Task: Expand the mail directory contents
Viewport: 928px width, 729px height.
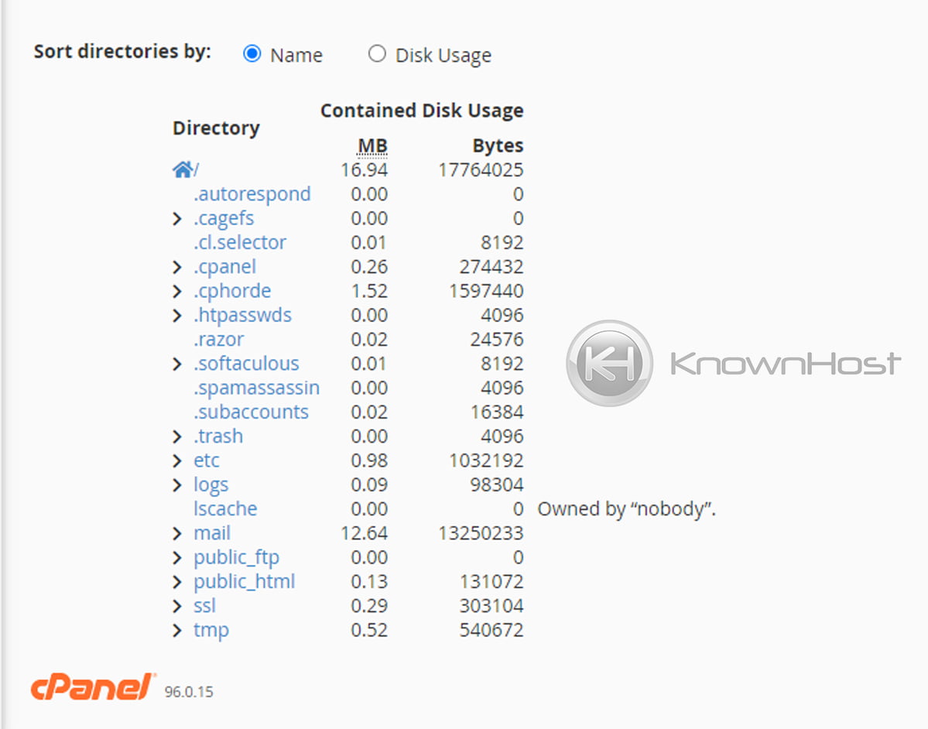Action: coord(177,533)
